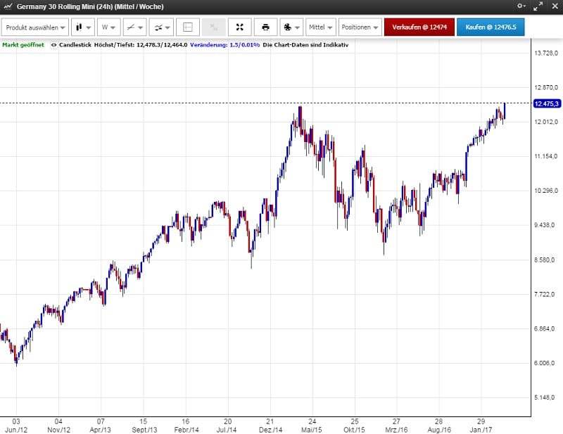Toggle the crosshair grid layout button
Screen dimensions: 563x434
click(187, 27)
